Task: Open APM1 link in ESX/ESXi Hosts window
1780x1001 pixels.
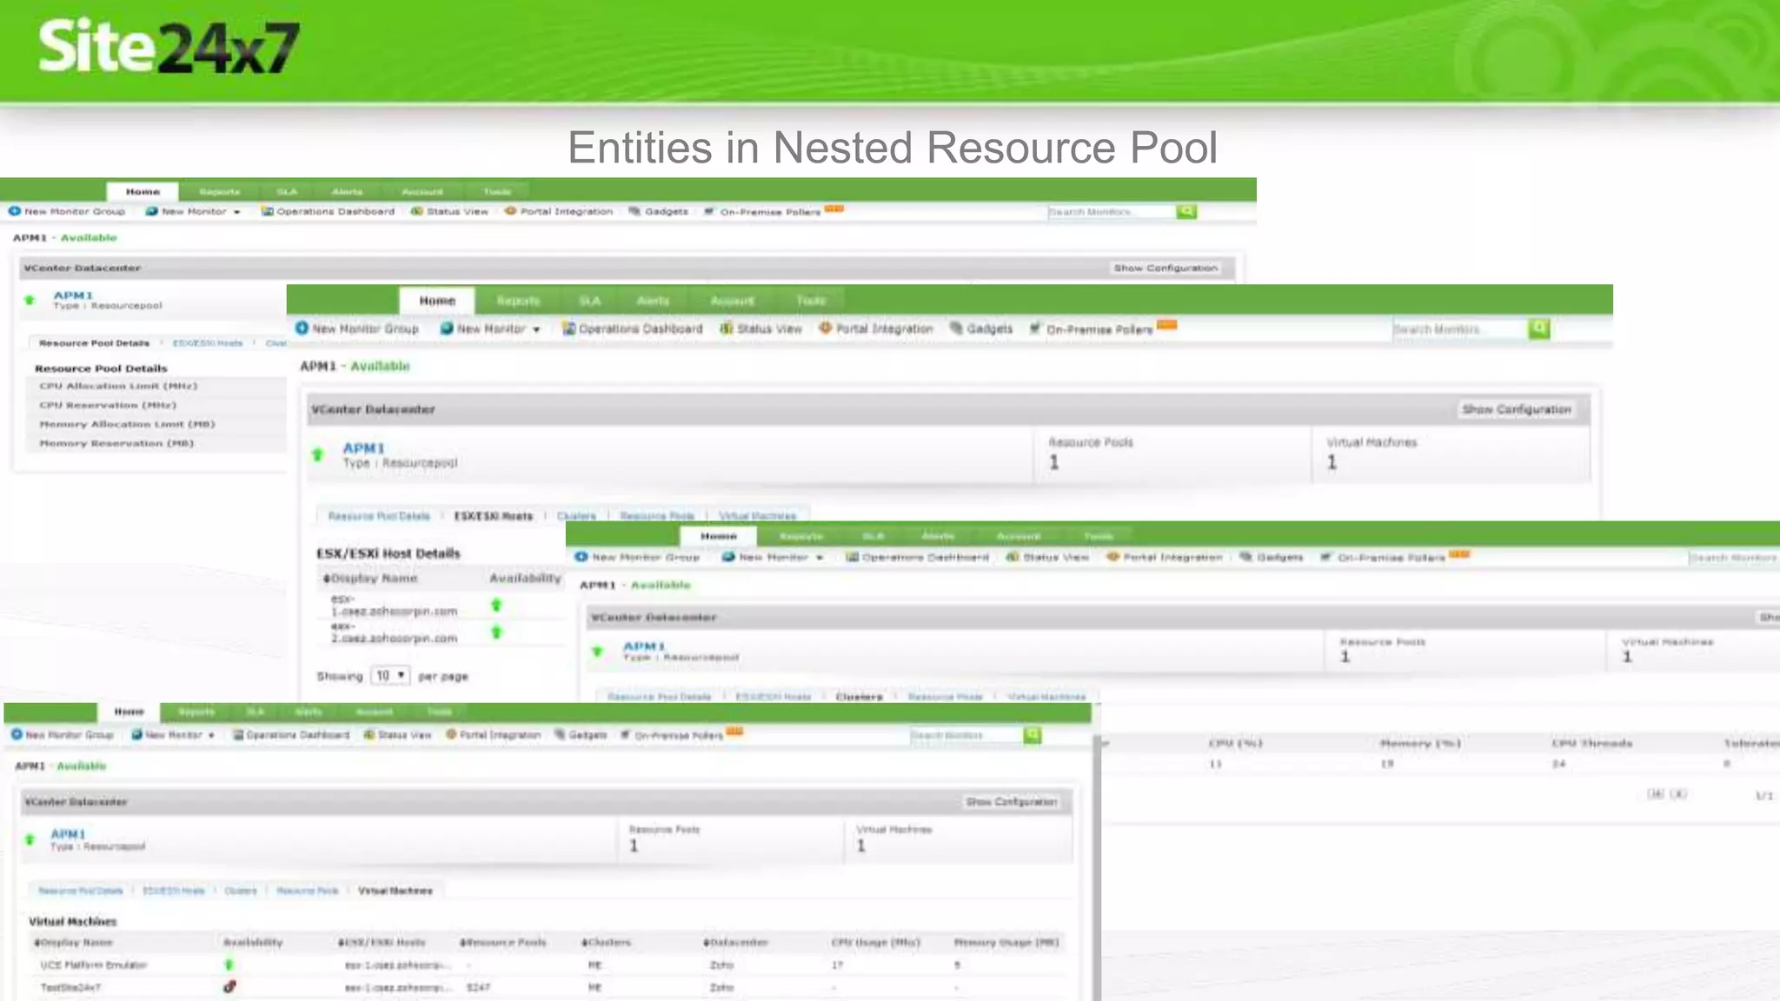Action: [363, 448]
